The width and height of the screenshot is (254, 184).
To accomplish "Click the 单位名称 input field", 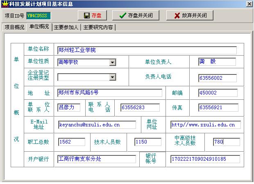I will pyautogui.click(x=147, y=50).
